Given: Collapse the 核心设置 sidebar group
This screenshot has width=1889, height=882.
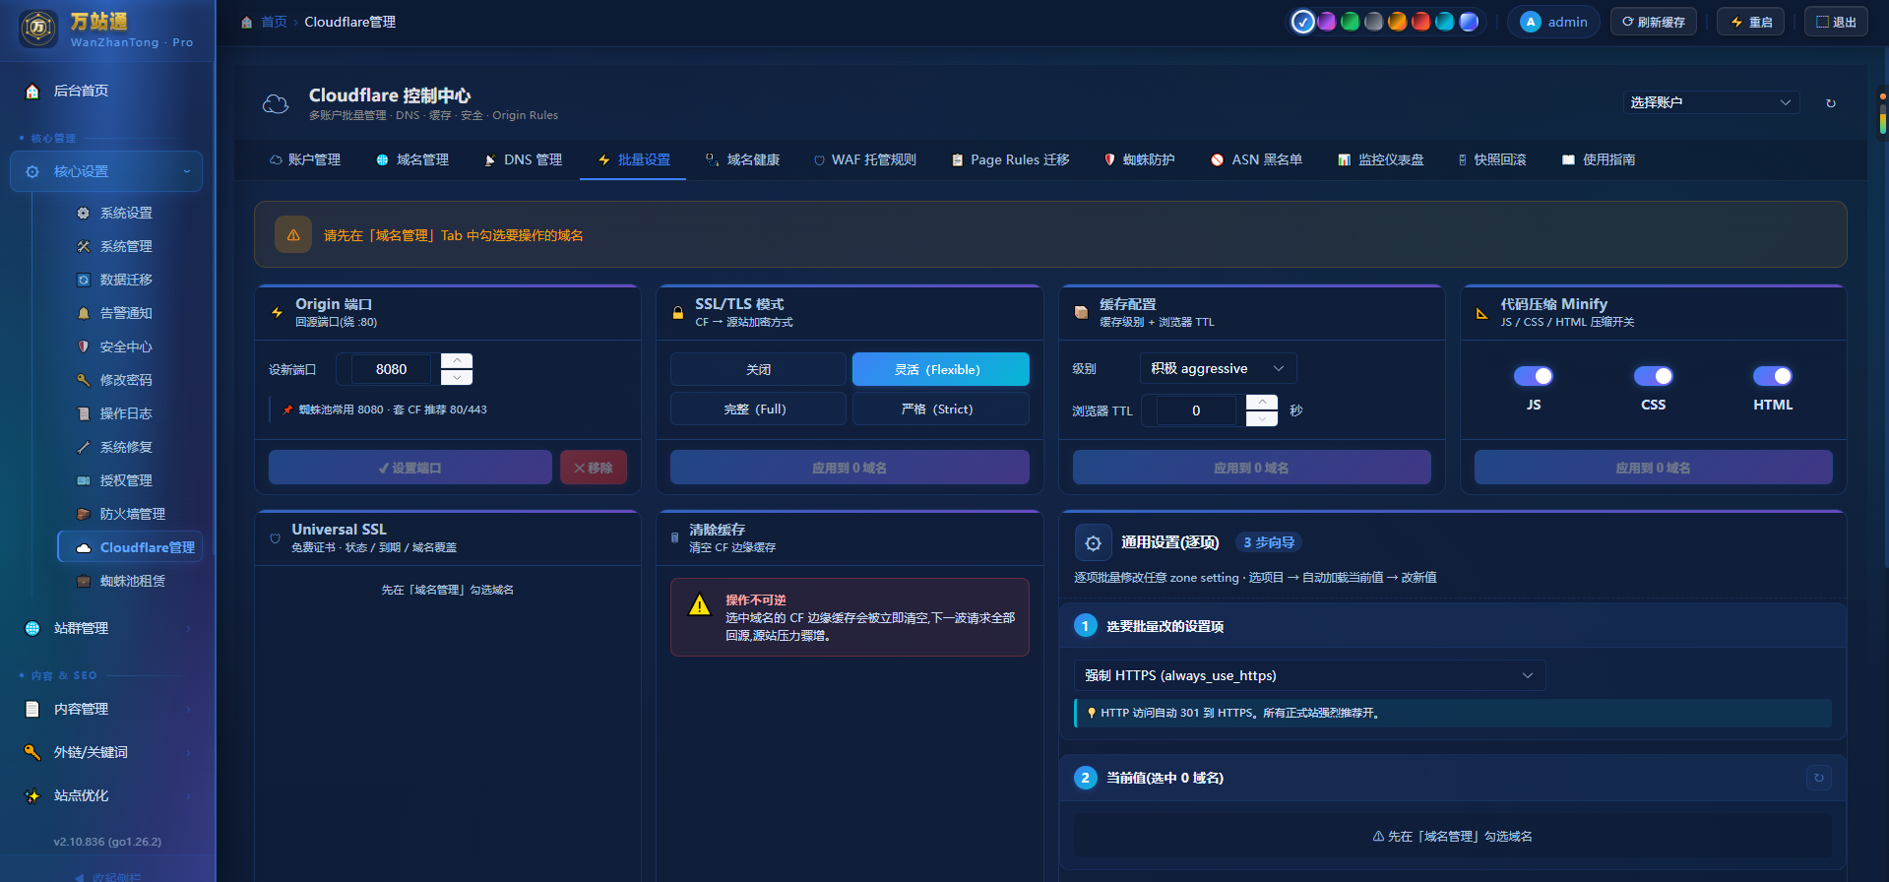Looking at the screenshot, I should click(106, 171).
